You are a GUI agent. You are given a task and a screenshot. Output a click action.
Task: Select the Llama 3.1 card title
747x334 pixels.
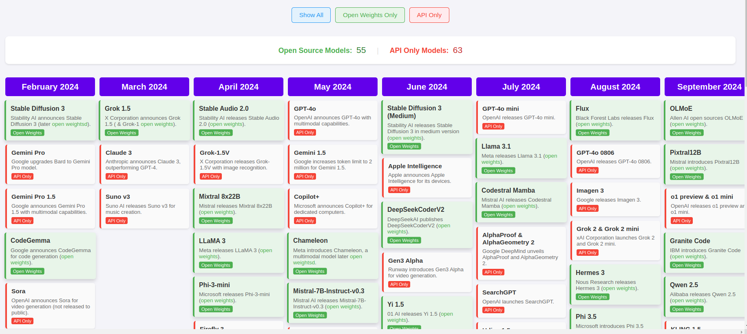(x=496, y=146)
